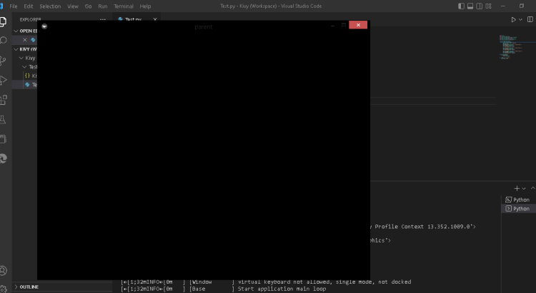Switch to the Test.py editor tab
536x293 pixels.
click(134, 19)
